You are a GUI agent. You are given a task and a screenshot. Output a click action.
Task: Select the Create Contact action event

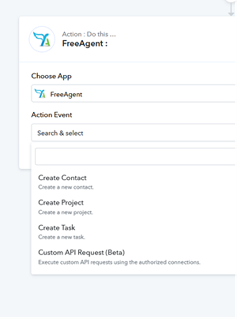coord(62,178)
